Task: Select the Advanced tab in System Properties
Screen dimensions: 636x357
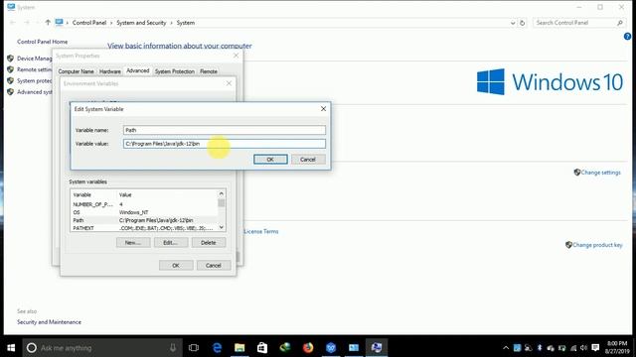Action: tap(138, 70)
